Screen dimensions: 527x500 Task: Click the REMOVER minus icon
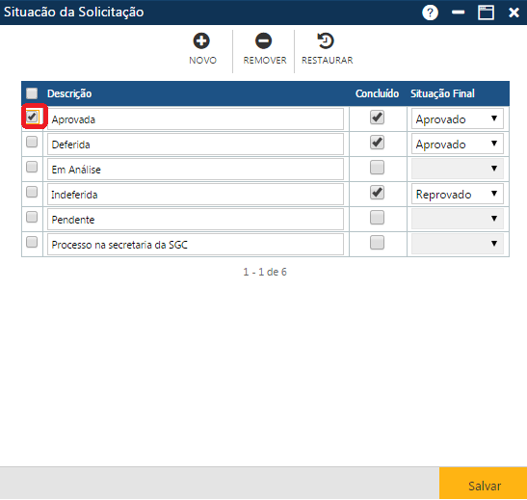pyautogui.click(x=263, y=41)
